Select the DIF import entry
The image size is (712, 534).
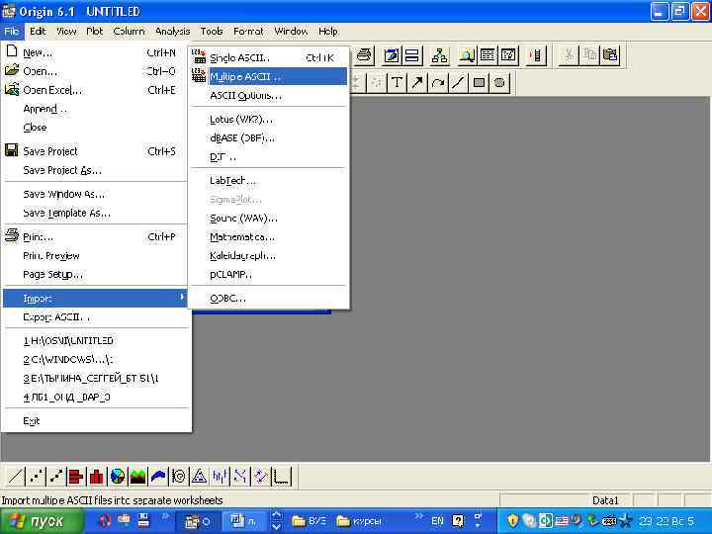point(269,157)
